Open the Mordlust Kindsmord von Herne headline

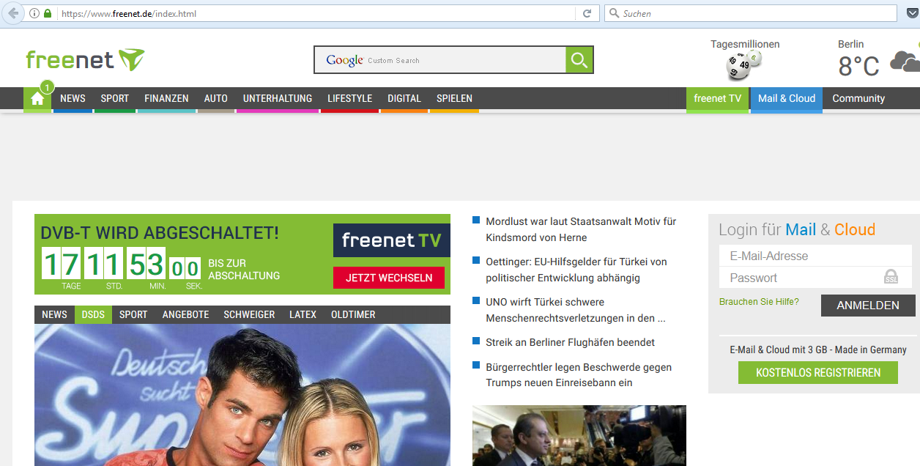tap(581, 229)
